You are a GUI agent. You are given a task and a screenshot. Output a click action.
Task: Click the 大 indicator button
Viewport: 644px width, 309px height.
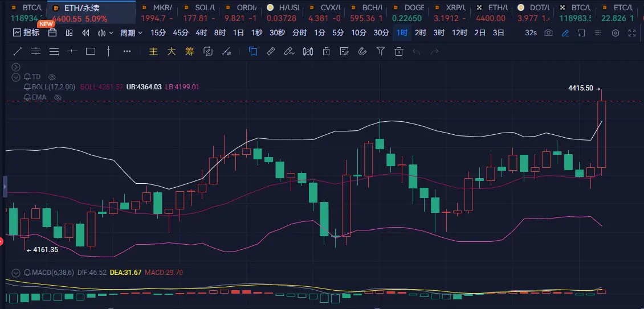click(172, 51)
